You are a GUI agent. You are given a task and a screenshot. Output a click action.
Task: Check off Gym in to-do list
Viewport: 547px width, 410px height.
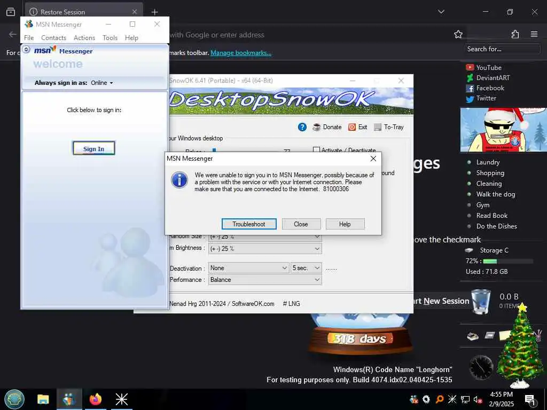point(469,205)
